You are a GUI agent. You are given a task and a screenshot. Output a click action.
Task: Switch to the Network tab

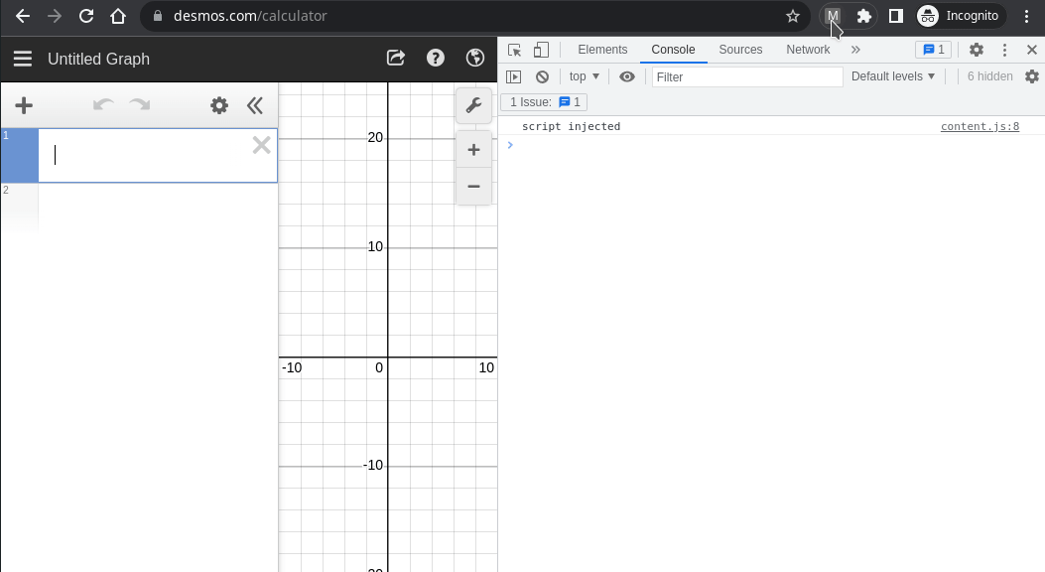click(808, 50)
